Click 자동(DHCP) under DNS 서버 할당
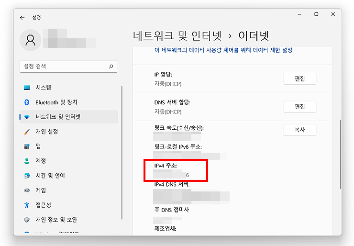This screenshot has height=246, width=354. click(168, 112)
